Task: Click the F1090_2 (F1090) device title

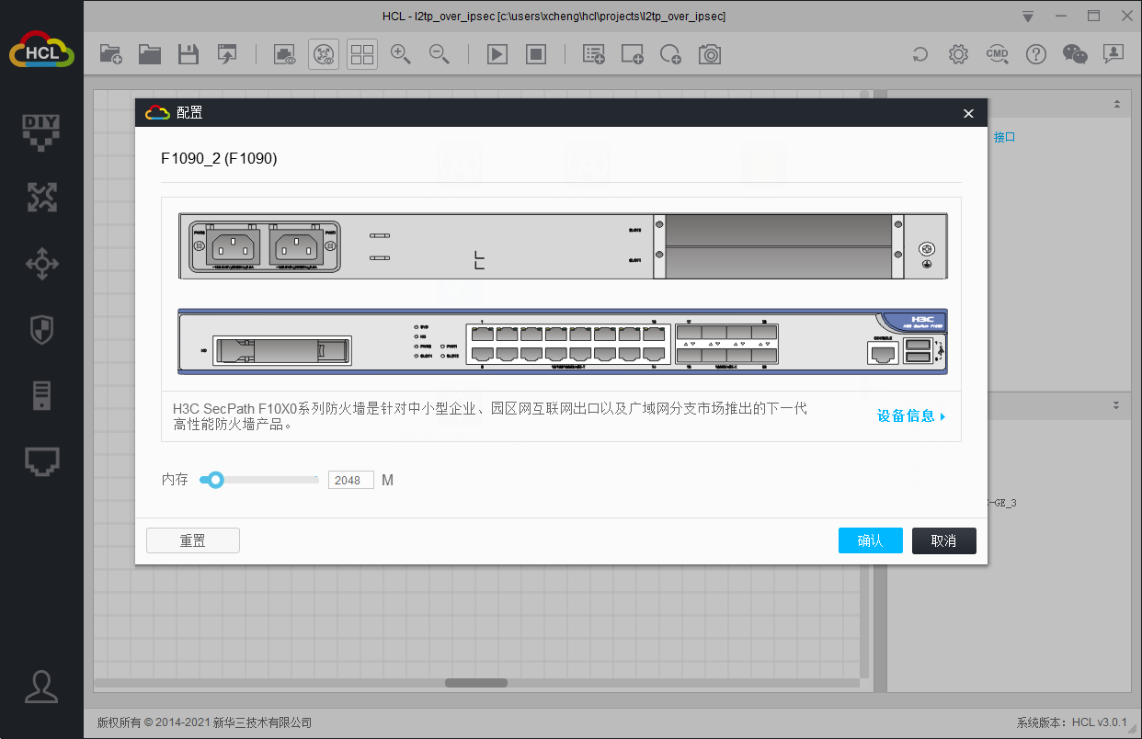Action: (x=219, y=158)
